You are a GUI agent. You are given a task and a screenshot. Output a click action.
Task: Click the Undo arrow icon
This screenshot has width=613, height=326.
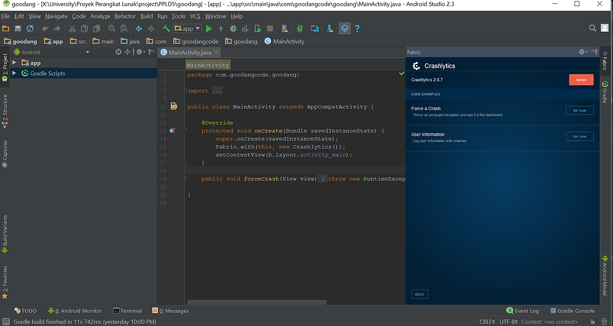(45, 29)
